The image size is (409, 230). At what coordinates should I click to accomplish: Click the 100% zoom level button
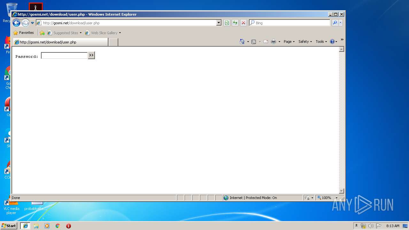point(324,198)
